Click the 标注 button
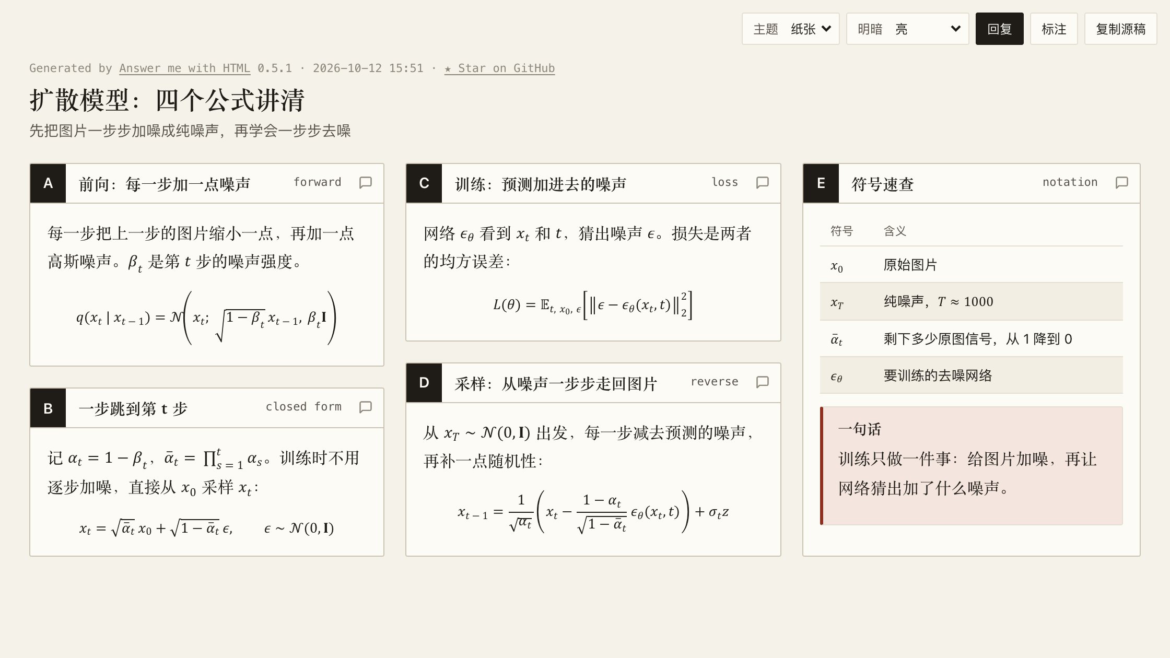This screenshot has width=1170, height=658. click(1054, 29)
